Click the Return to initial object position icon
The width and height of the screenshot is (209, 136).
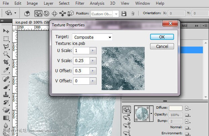point(27,13)
